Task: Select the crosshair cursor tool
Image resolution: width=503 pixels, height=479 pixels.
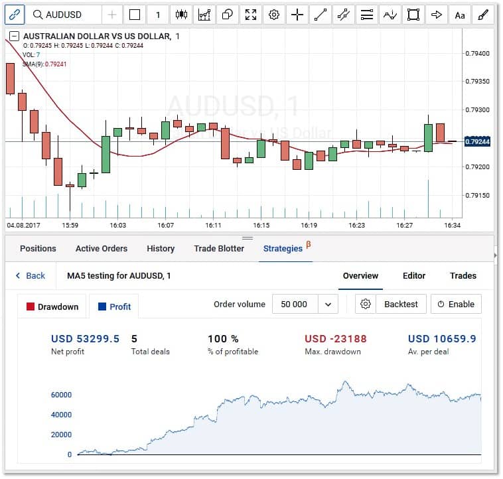Action: [297, 15]
